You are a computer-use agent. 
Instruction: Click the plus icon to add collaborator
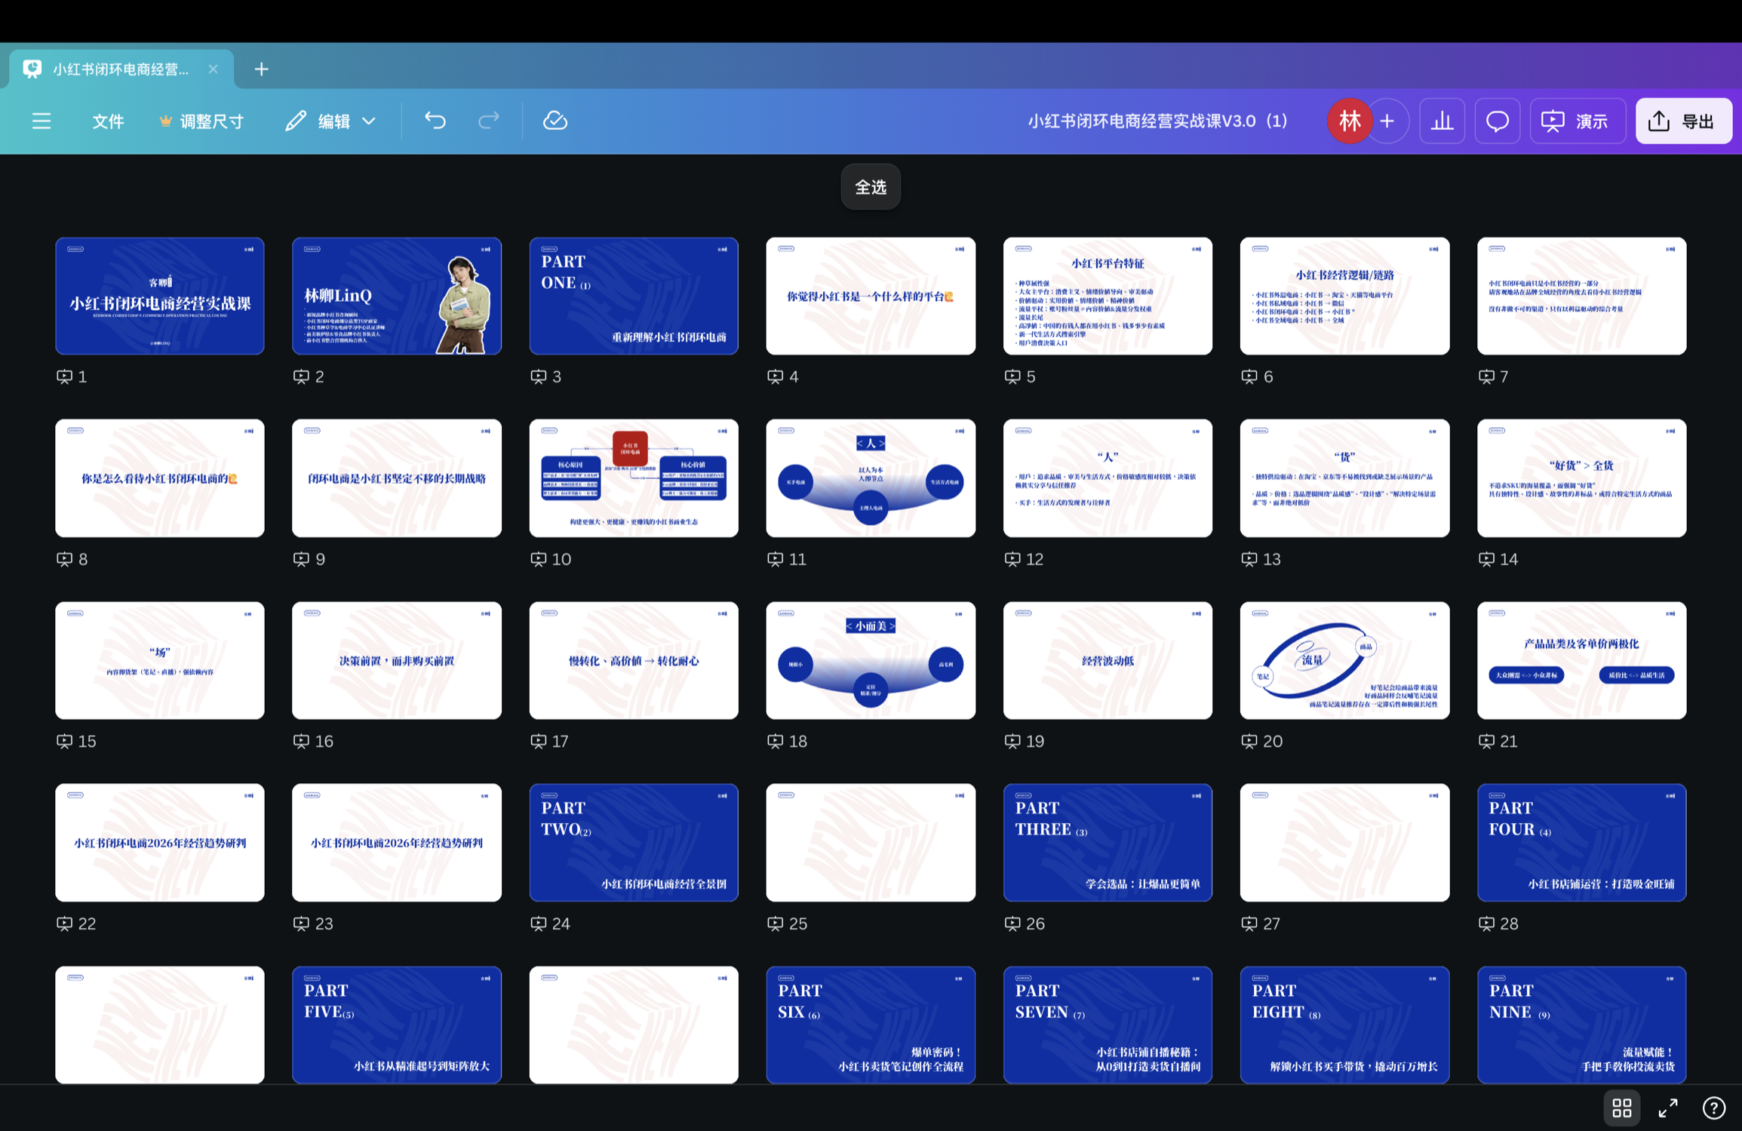(x=1387, y=121)
